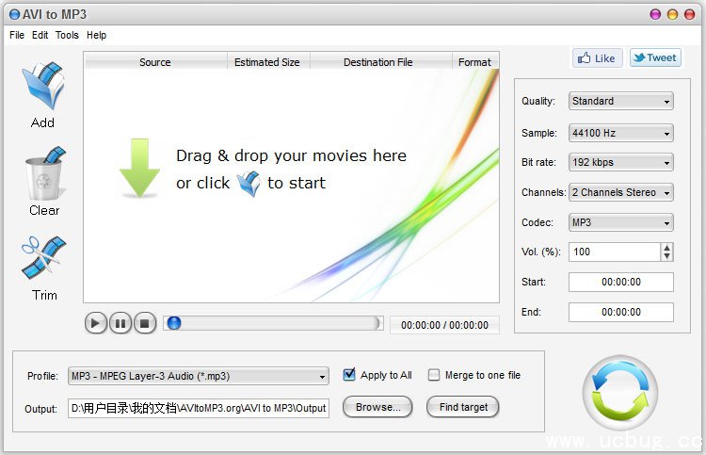706x455 pixels.
Task: Open the Channels dropdown
Action: (621, 192)
